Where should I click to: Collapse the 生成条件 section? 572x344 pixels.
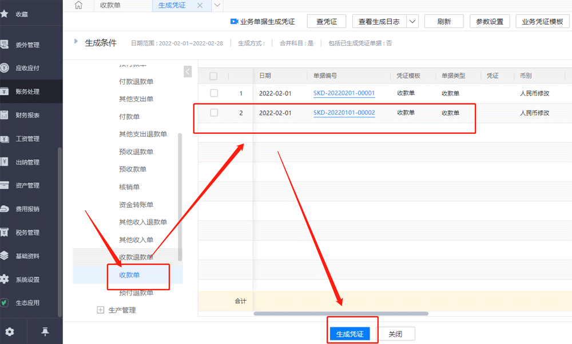click(x=76, y=41)
